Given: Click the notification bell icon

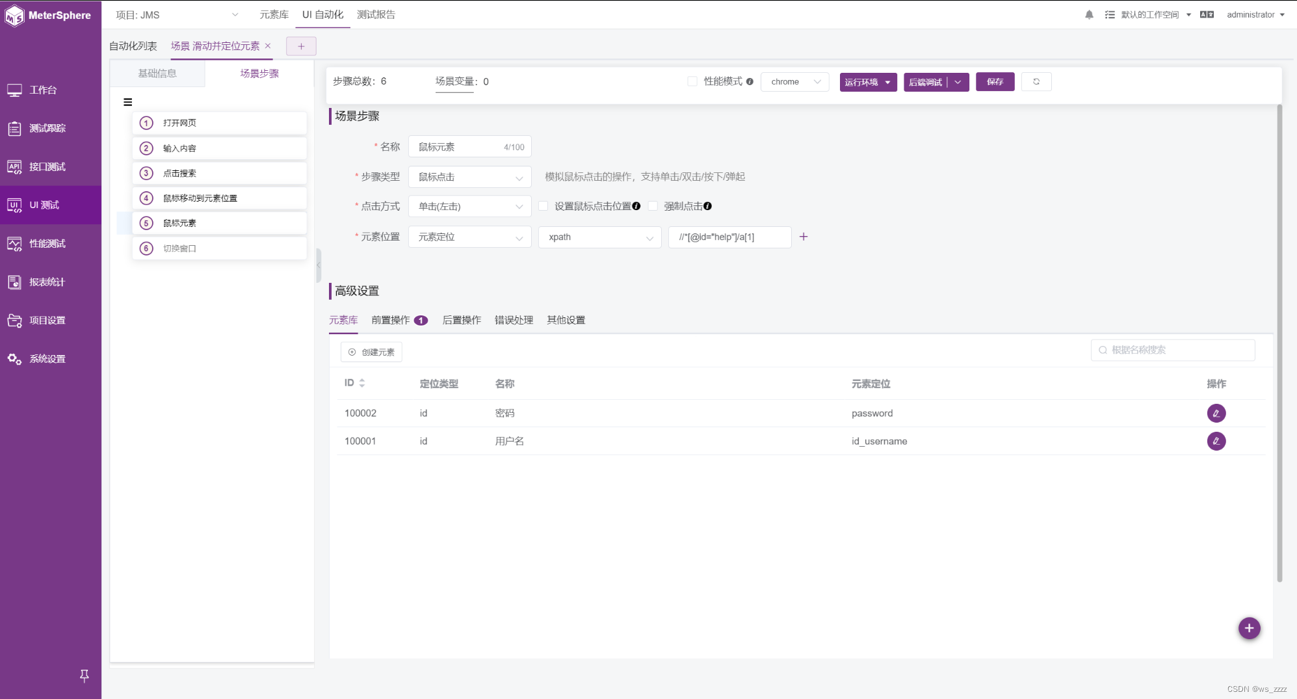Looking at the screenshot, I should click(1090, 14).
